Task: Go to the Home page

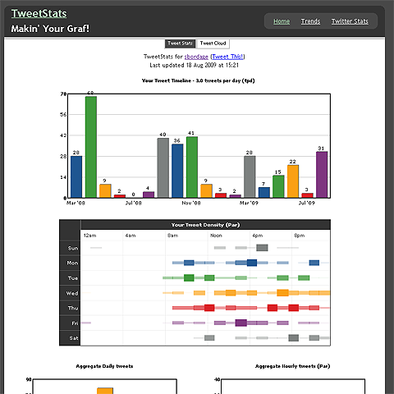Action: (282, 21)
